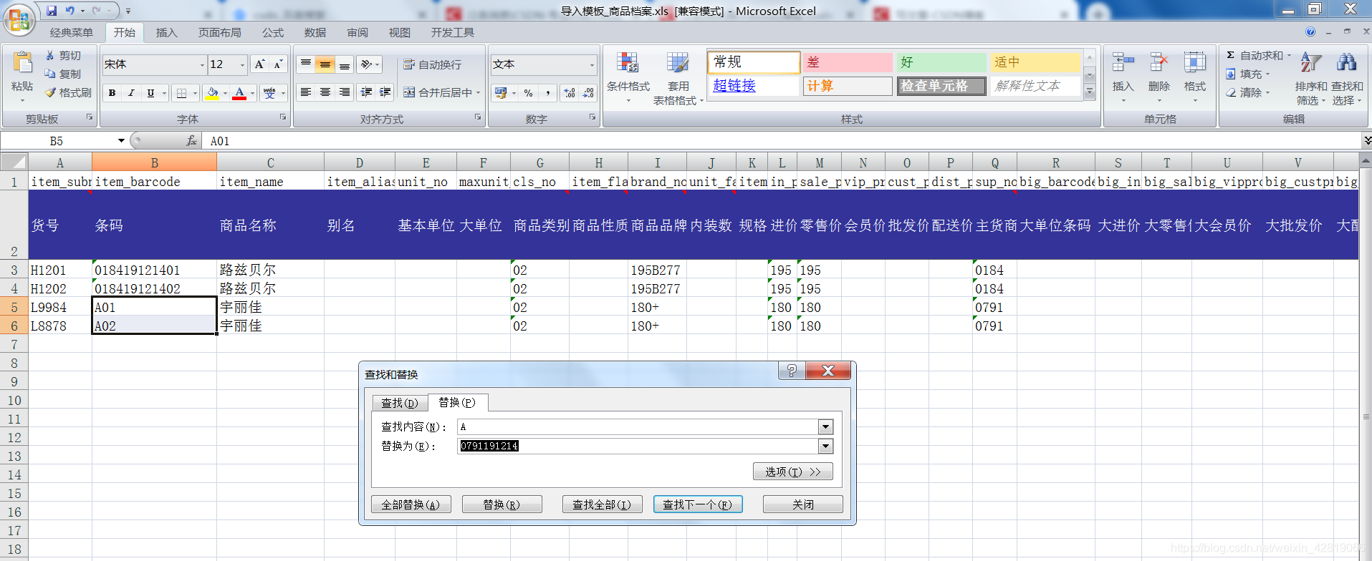Open number format dropdown showing 文本
Image resolution: width=1372 pixels, height=561 pixels.
[592, 64]
